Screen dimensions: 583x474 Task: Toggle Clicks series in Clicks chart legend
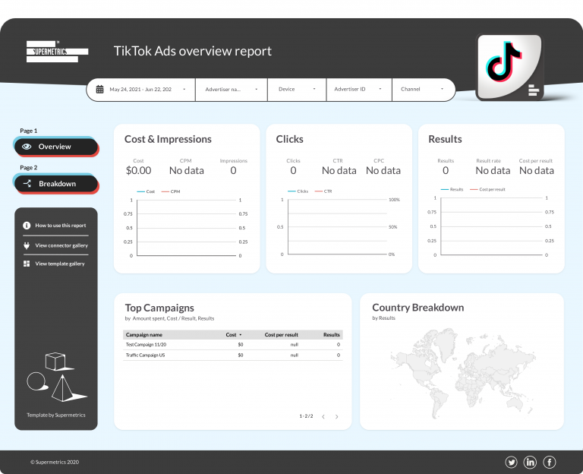click(x=298, y=191)
